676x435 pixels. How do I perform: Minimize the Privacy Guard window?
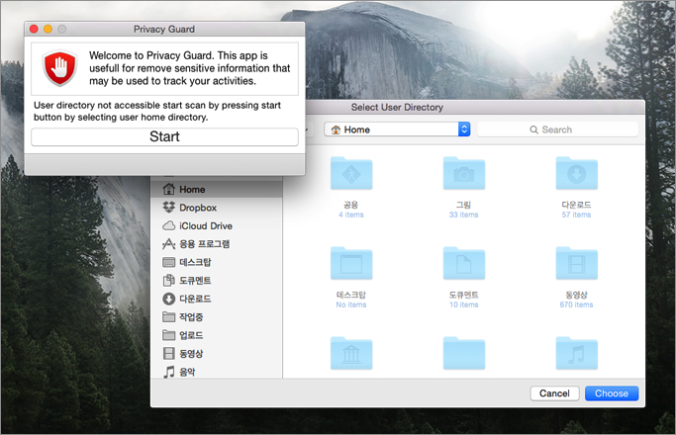[x=48, y=29]
